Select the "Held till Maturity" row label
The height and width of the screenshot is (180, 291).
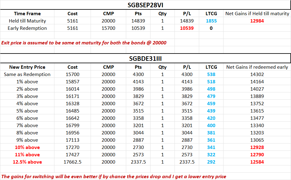coord(27,21)
